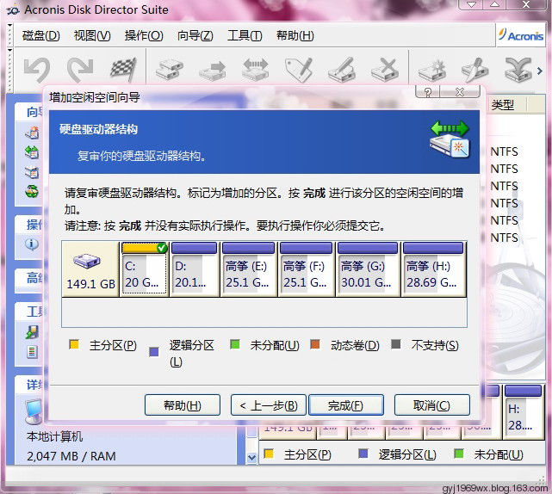
Task: Open the 工具(T) menu
Action: click(x=245, y=35)
